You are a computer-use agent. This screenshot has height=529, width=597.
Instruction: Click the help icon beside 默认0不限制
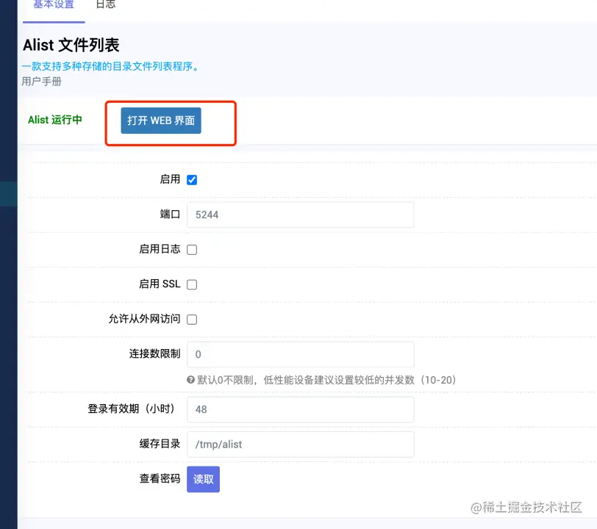coord(190,379)
